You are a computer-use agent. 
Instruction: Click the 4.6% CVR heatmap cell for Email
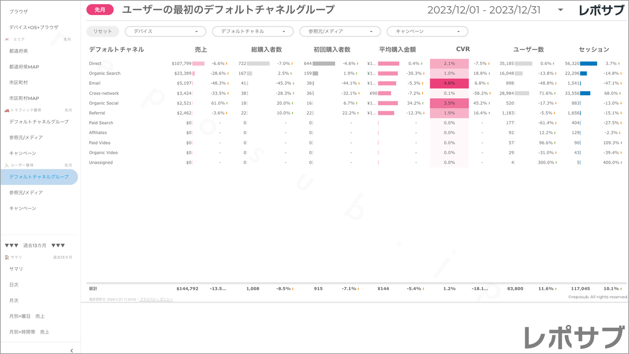click(x=449, y=83)
